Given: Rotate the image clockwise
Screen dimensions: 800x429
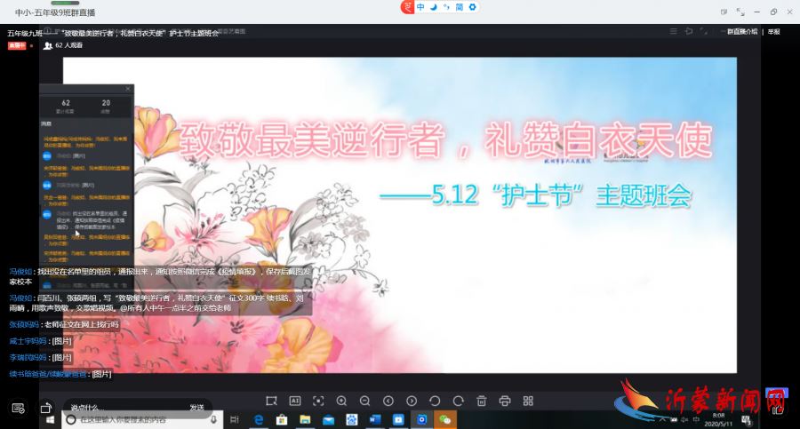Looking at the screenshot, I should click(458, 401).
